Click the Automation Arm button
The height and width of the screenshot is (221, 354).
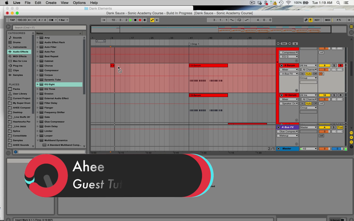152,20
